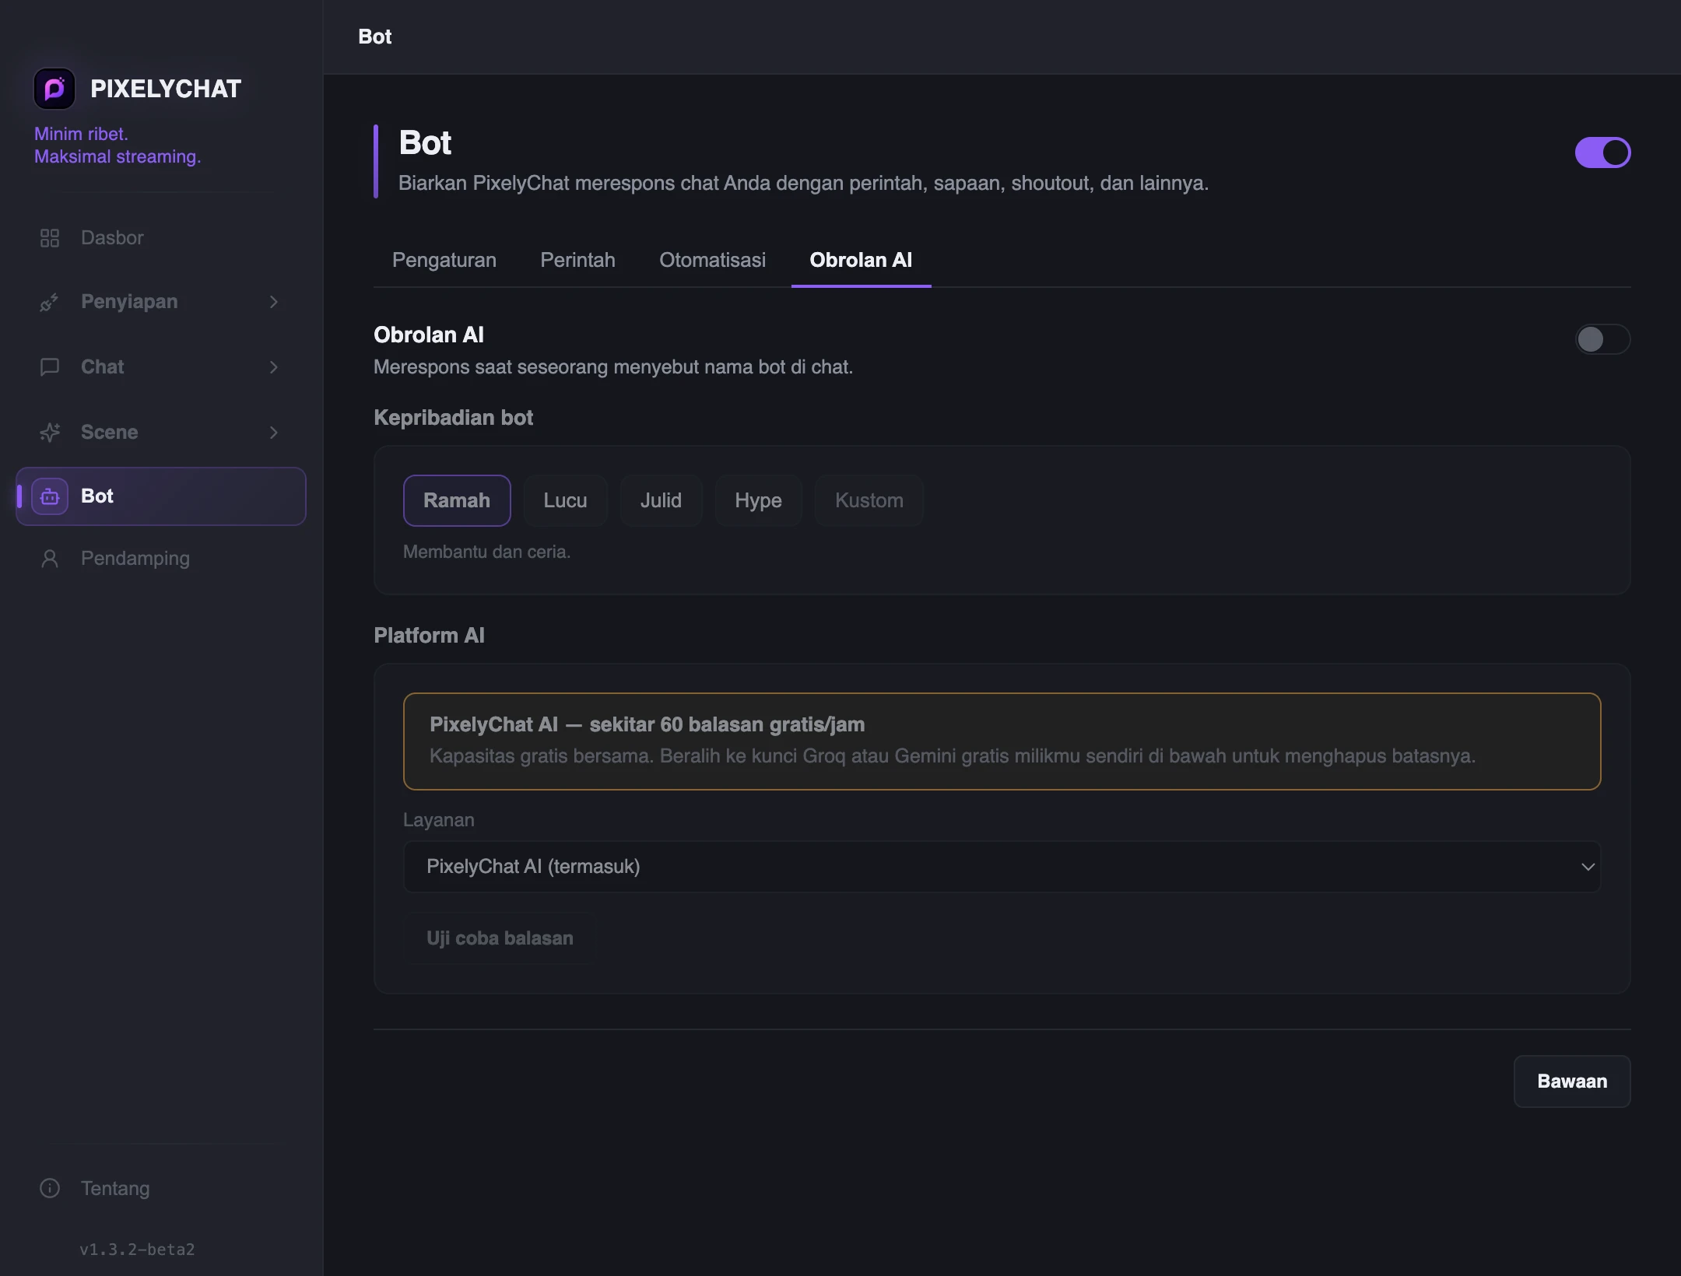Enable the Obrolan AI switch
Viewport: 1681px width, 1276px height.
tap(1602, 339)
